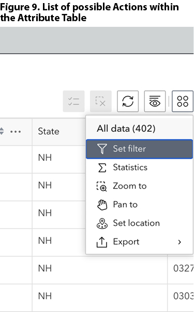Screen dimensions: 194x312
Task: Open the Actions four-circles button
Action: [x=183, y=101]
